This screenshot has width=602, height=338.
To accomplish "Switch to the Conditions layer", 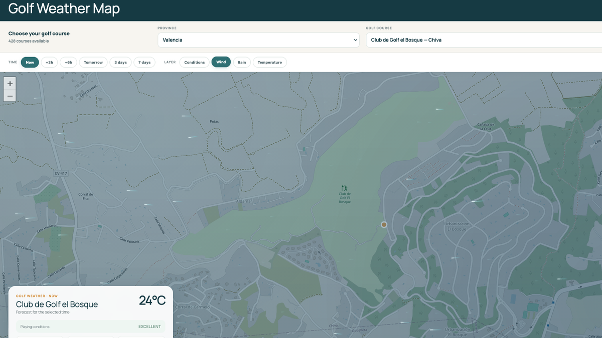I will pos(195,62).
